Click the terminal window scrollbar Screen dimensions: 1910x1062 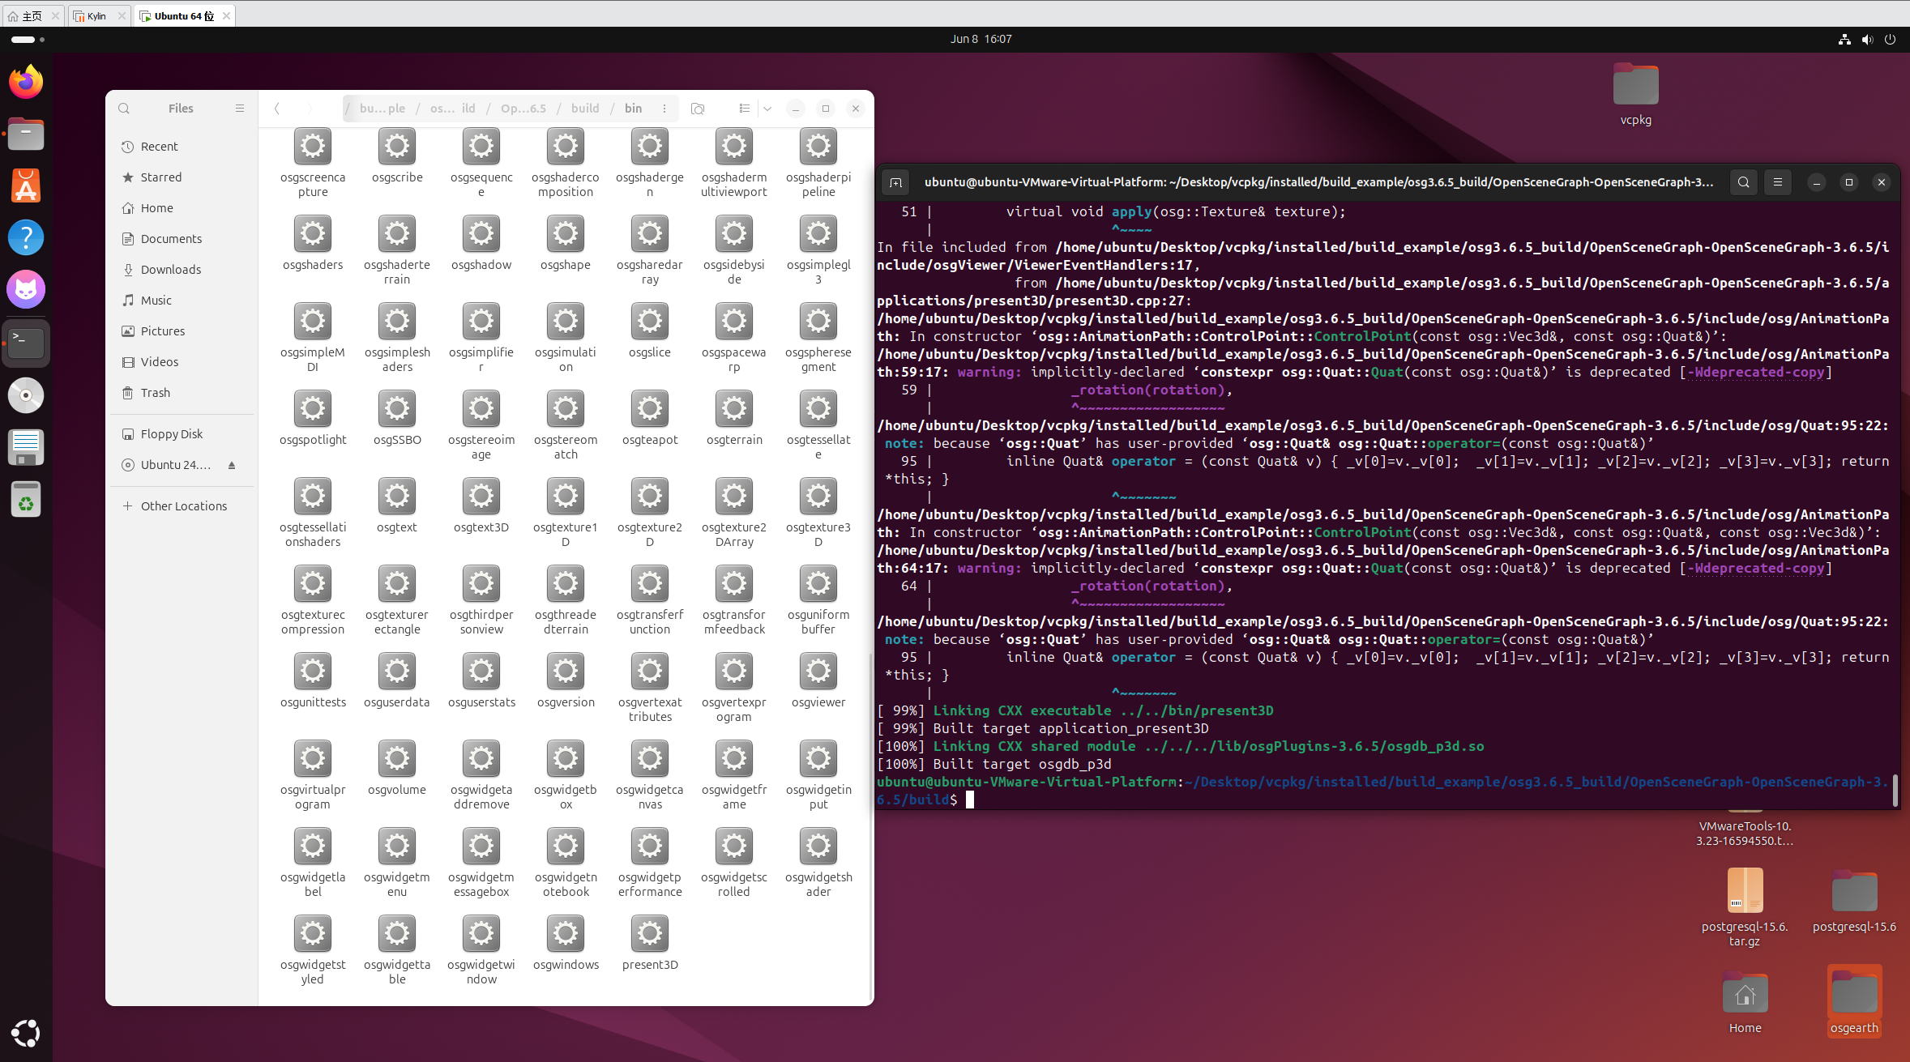tap(1895, 790)
